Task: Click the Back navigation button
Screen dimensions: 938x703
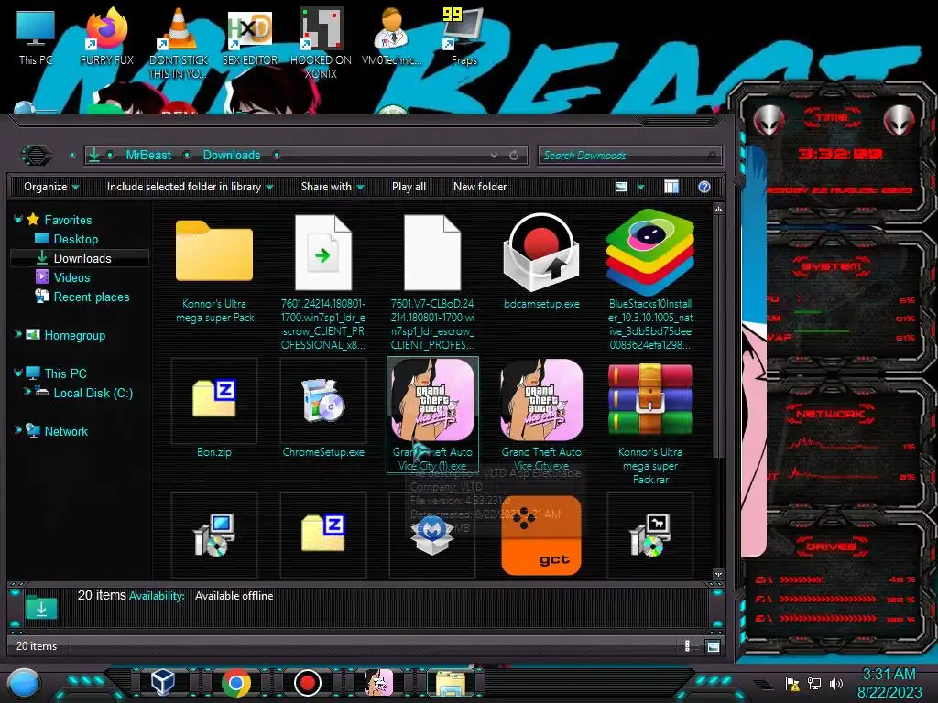Action: pyautogui.click(x=37, y=156)
